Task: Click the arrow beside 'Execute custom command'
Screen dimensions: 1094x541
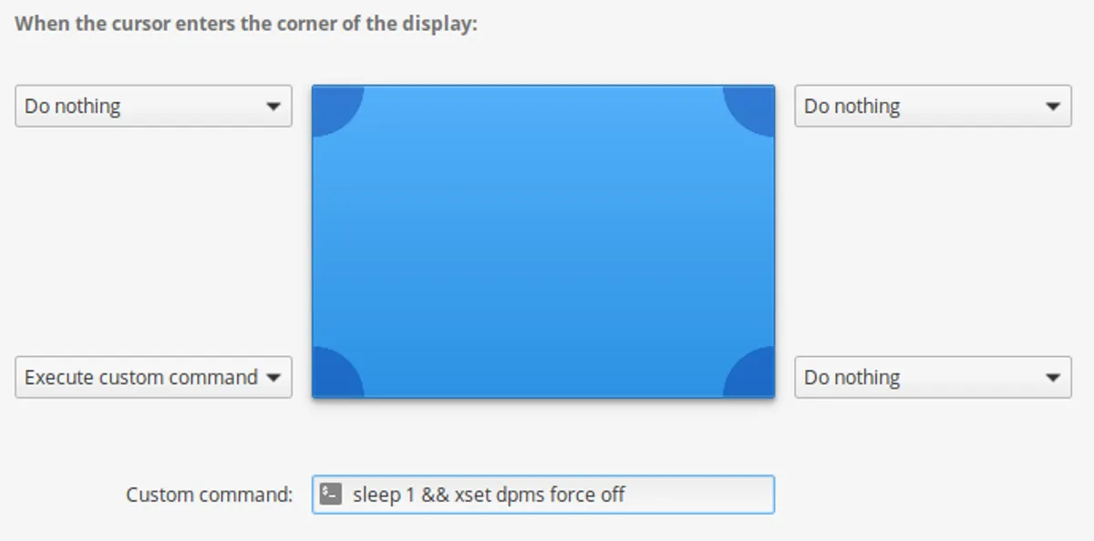Action: pyautogui.click(x=273, y=378)
